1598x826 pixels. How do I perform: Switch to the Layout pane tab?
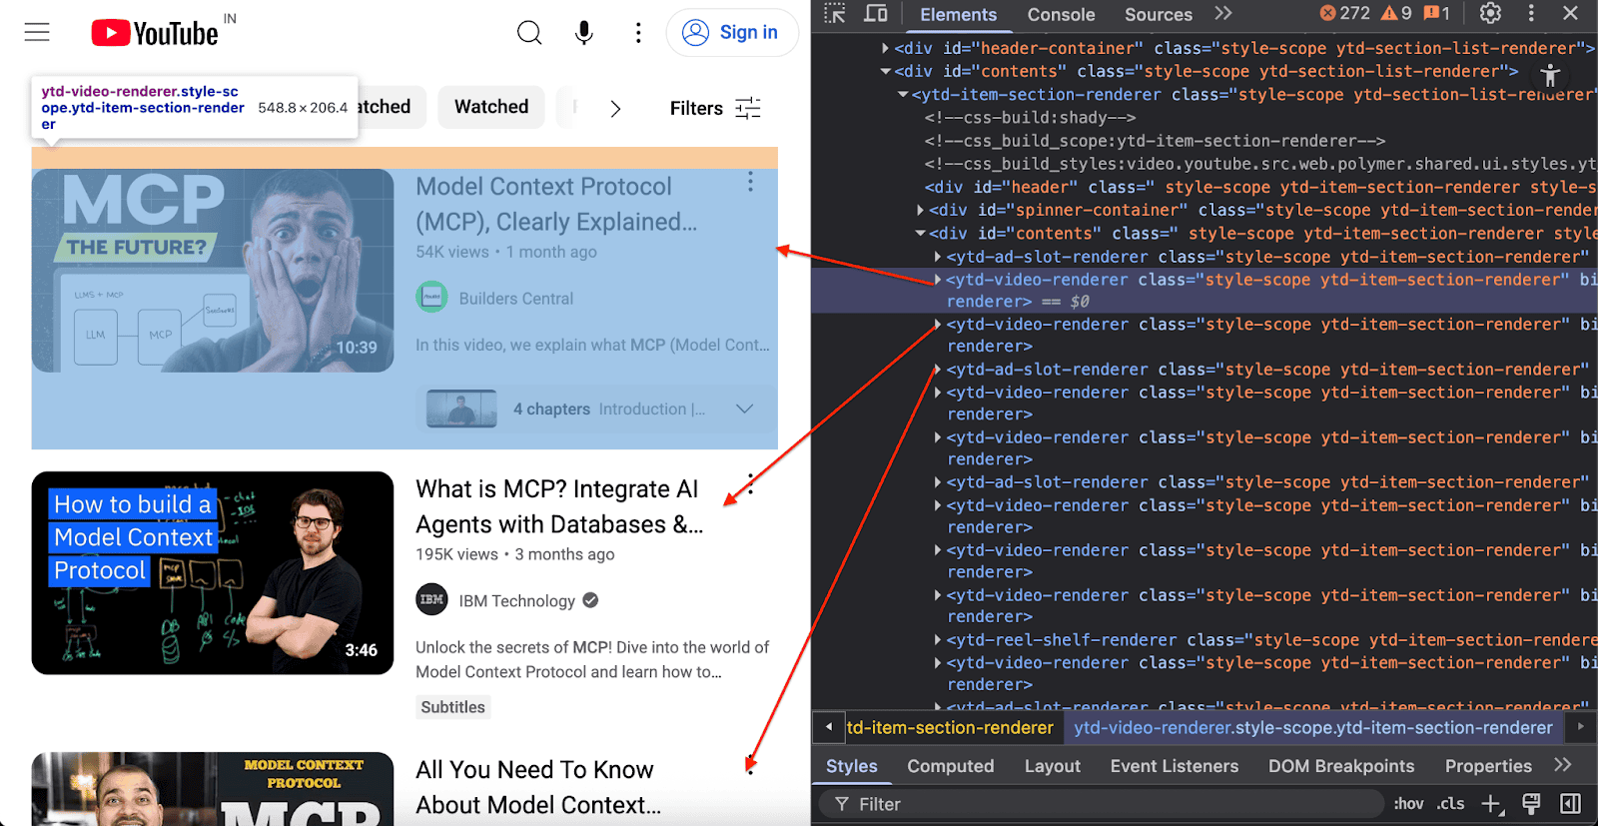pos(1052,766)
